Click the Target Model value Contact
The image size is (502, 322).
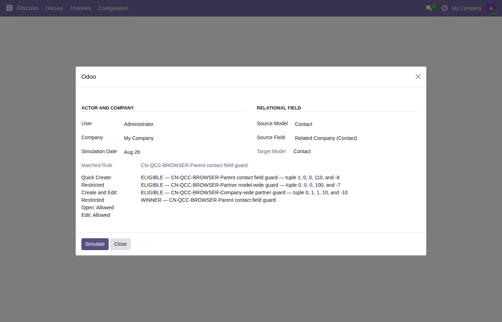(x=302, y=151)
